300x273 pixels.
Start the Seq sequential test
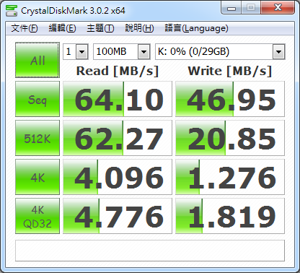(x=37, y=99)
